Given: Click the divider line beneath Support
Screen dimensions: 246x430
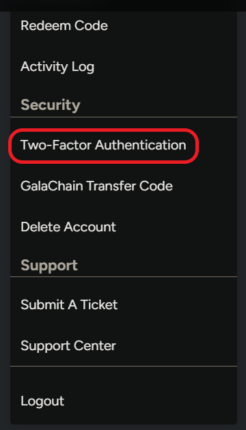Looking at the screenshot, I should [124, 276].
